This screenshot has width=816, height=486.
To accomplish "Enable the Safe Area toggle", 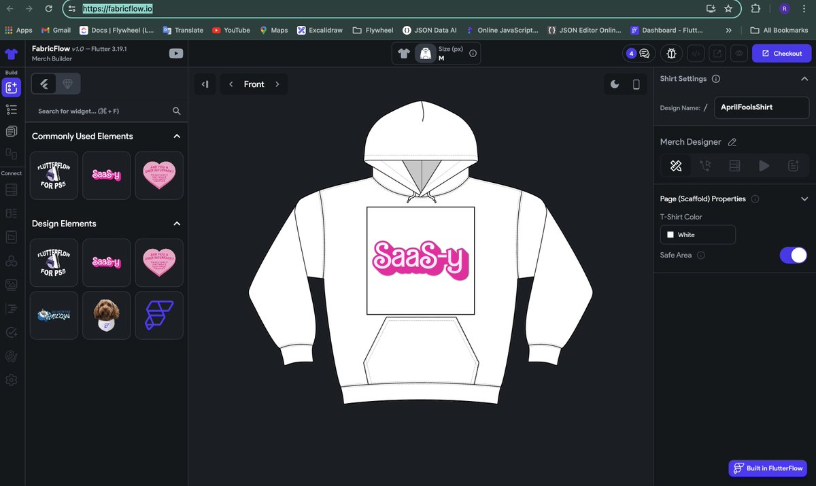I will (793, 255).
